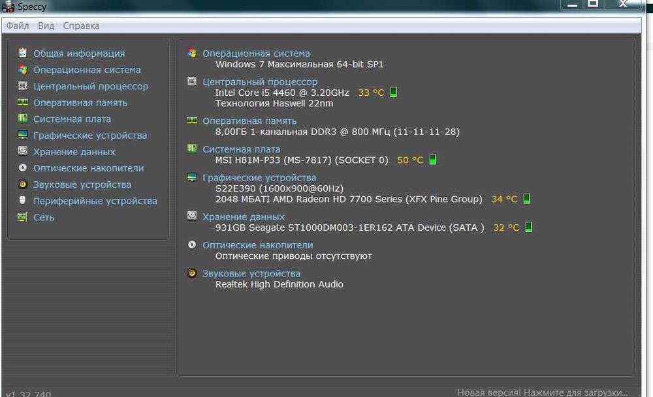
Task: Click the mouse icon beside sidebar Периферийные устройства
Action: click(x=22, y=200)
